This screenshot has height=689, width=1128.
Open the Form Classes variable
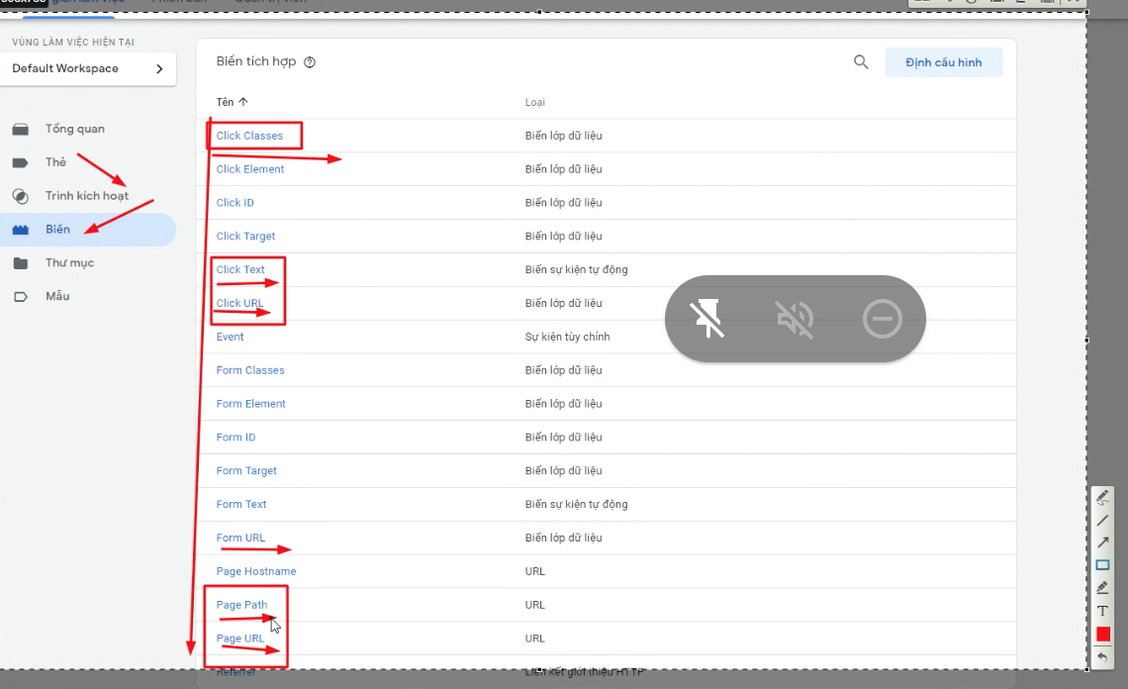(250, 370)
